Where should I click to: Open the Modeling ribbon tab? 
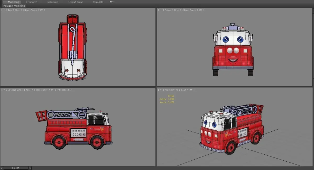pyautogui.click(x=13, y=2)
